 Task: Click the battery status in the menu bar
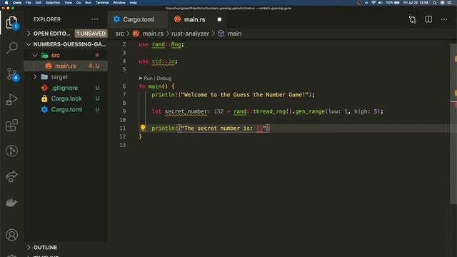[x=393, y=3]
